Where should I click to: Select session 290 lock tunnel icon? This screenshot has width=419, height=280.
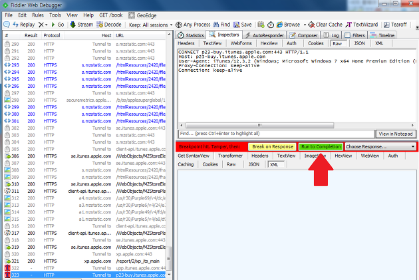[x=7, y=44]
